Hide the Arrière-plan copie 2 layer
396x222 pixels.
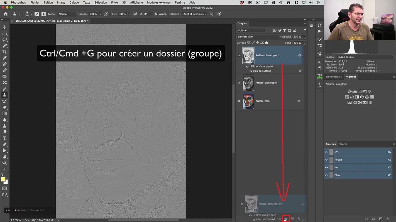pos(239,56)
